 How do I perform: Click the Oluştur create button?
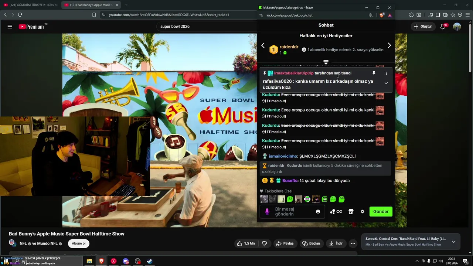(423, 27)
